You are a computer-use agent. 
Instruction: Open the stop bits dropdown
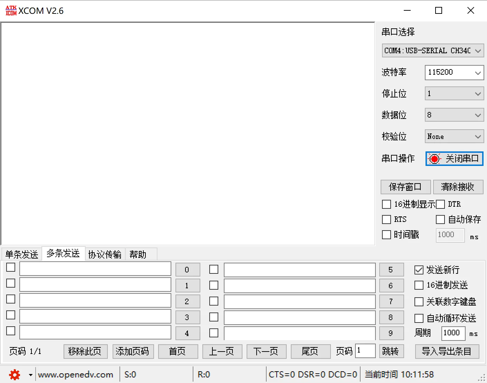click(x=454, y=94)
